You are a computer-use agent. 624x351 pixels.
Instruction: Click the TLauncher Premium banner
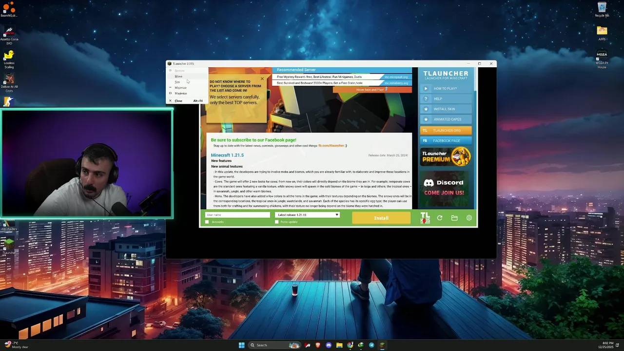click(x=446, y=157)
